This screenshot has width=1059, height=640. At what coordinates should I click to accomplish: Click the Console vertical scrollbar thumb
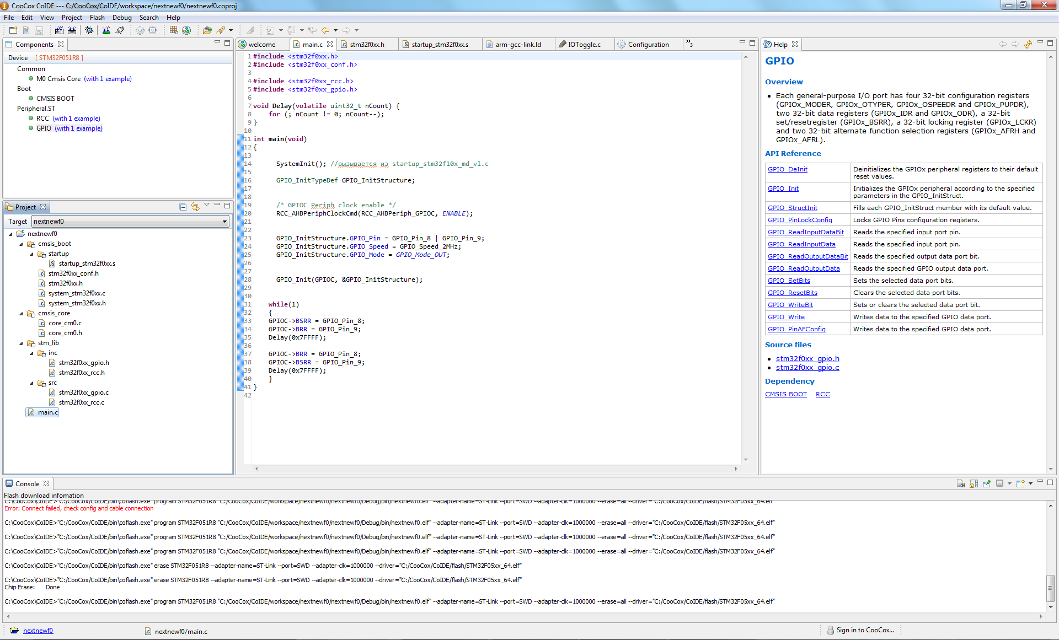click(1050, 588)
